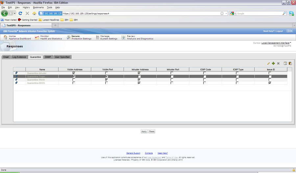Image resolution: width=296 pixels, height=173 pixels.
Task: Open the address bar URL history dropdown
Action: click(x=226, y=13)
